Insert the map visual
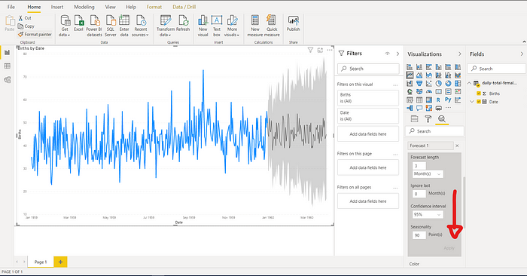 (410, 91)
